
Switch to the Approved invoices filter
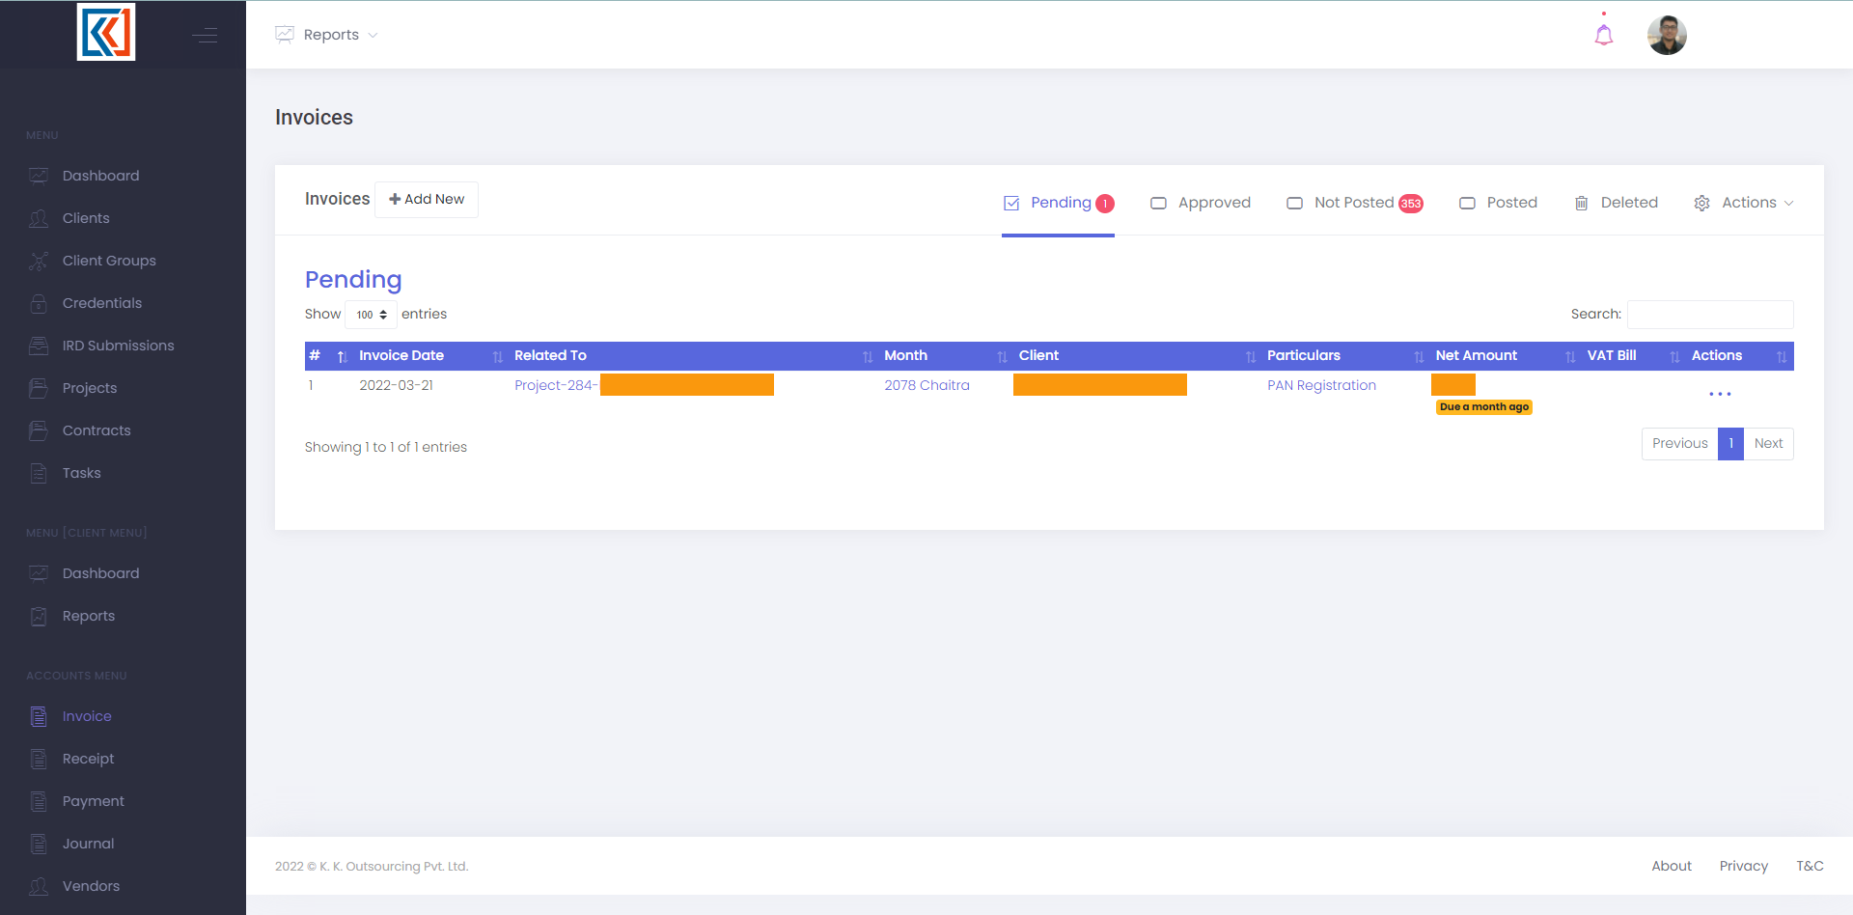click(1201, 203)
